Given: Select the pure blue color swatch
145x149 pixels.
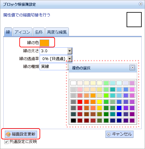Looking at the screenshot, I should point(119,108).
